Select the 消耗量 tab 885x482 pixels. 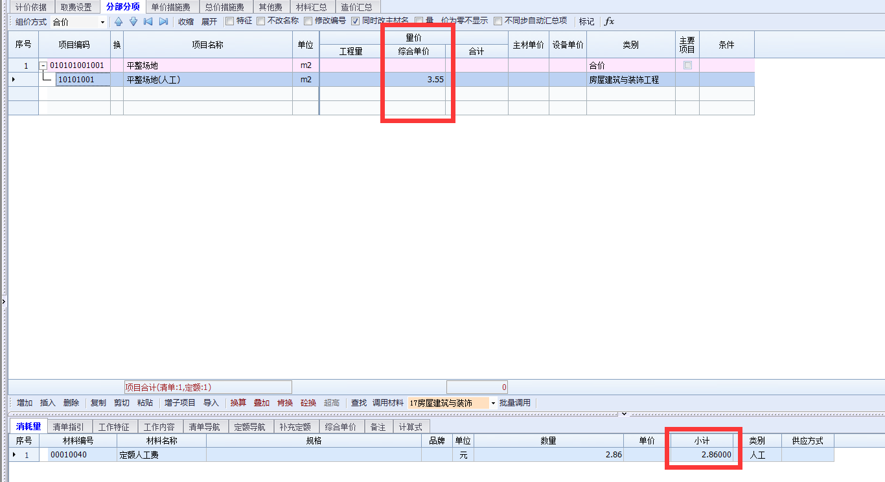pyautogui.click(x=29, y=426)
